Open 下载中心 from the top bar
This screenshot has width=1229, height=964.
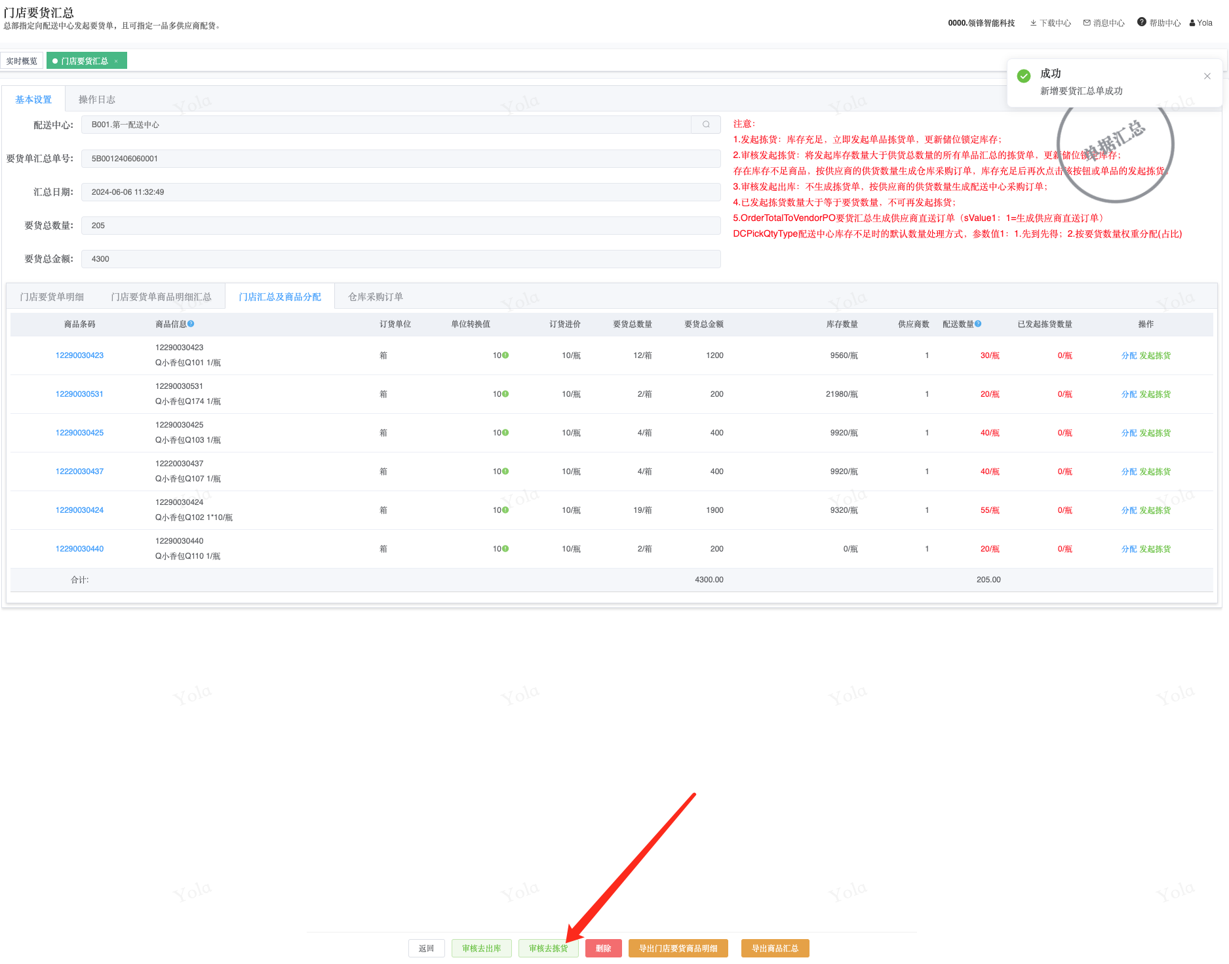pyautogui.click(x=1050, y=23)
